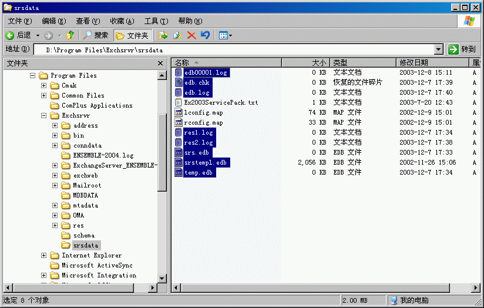Close the Folders side pane
This screenshot has height=308, width=484.
click(160, 63)
